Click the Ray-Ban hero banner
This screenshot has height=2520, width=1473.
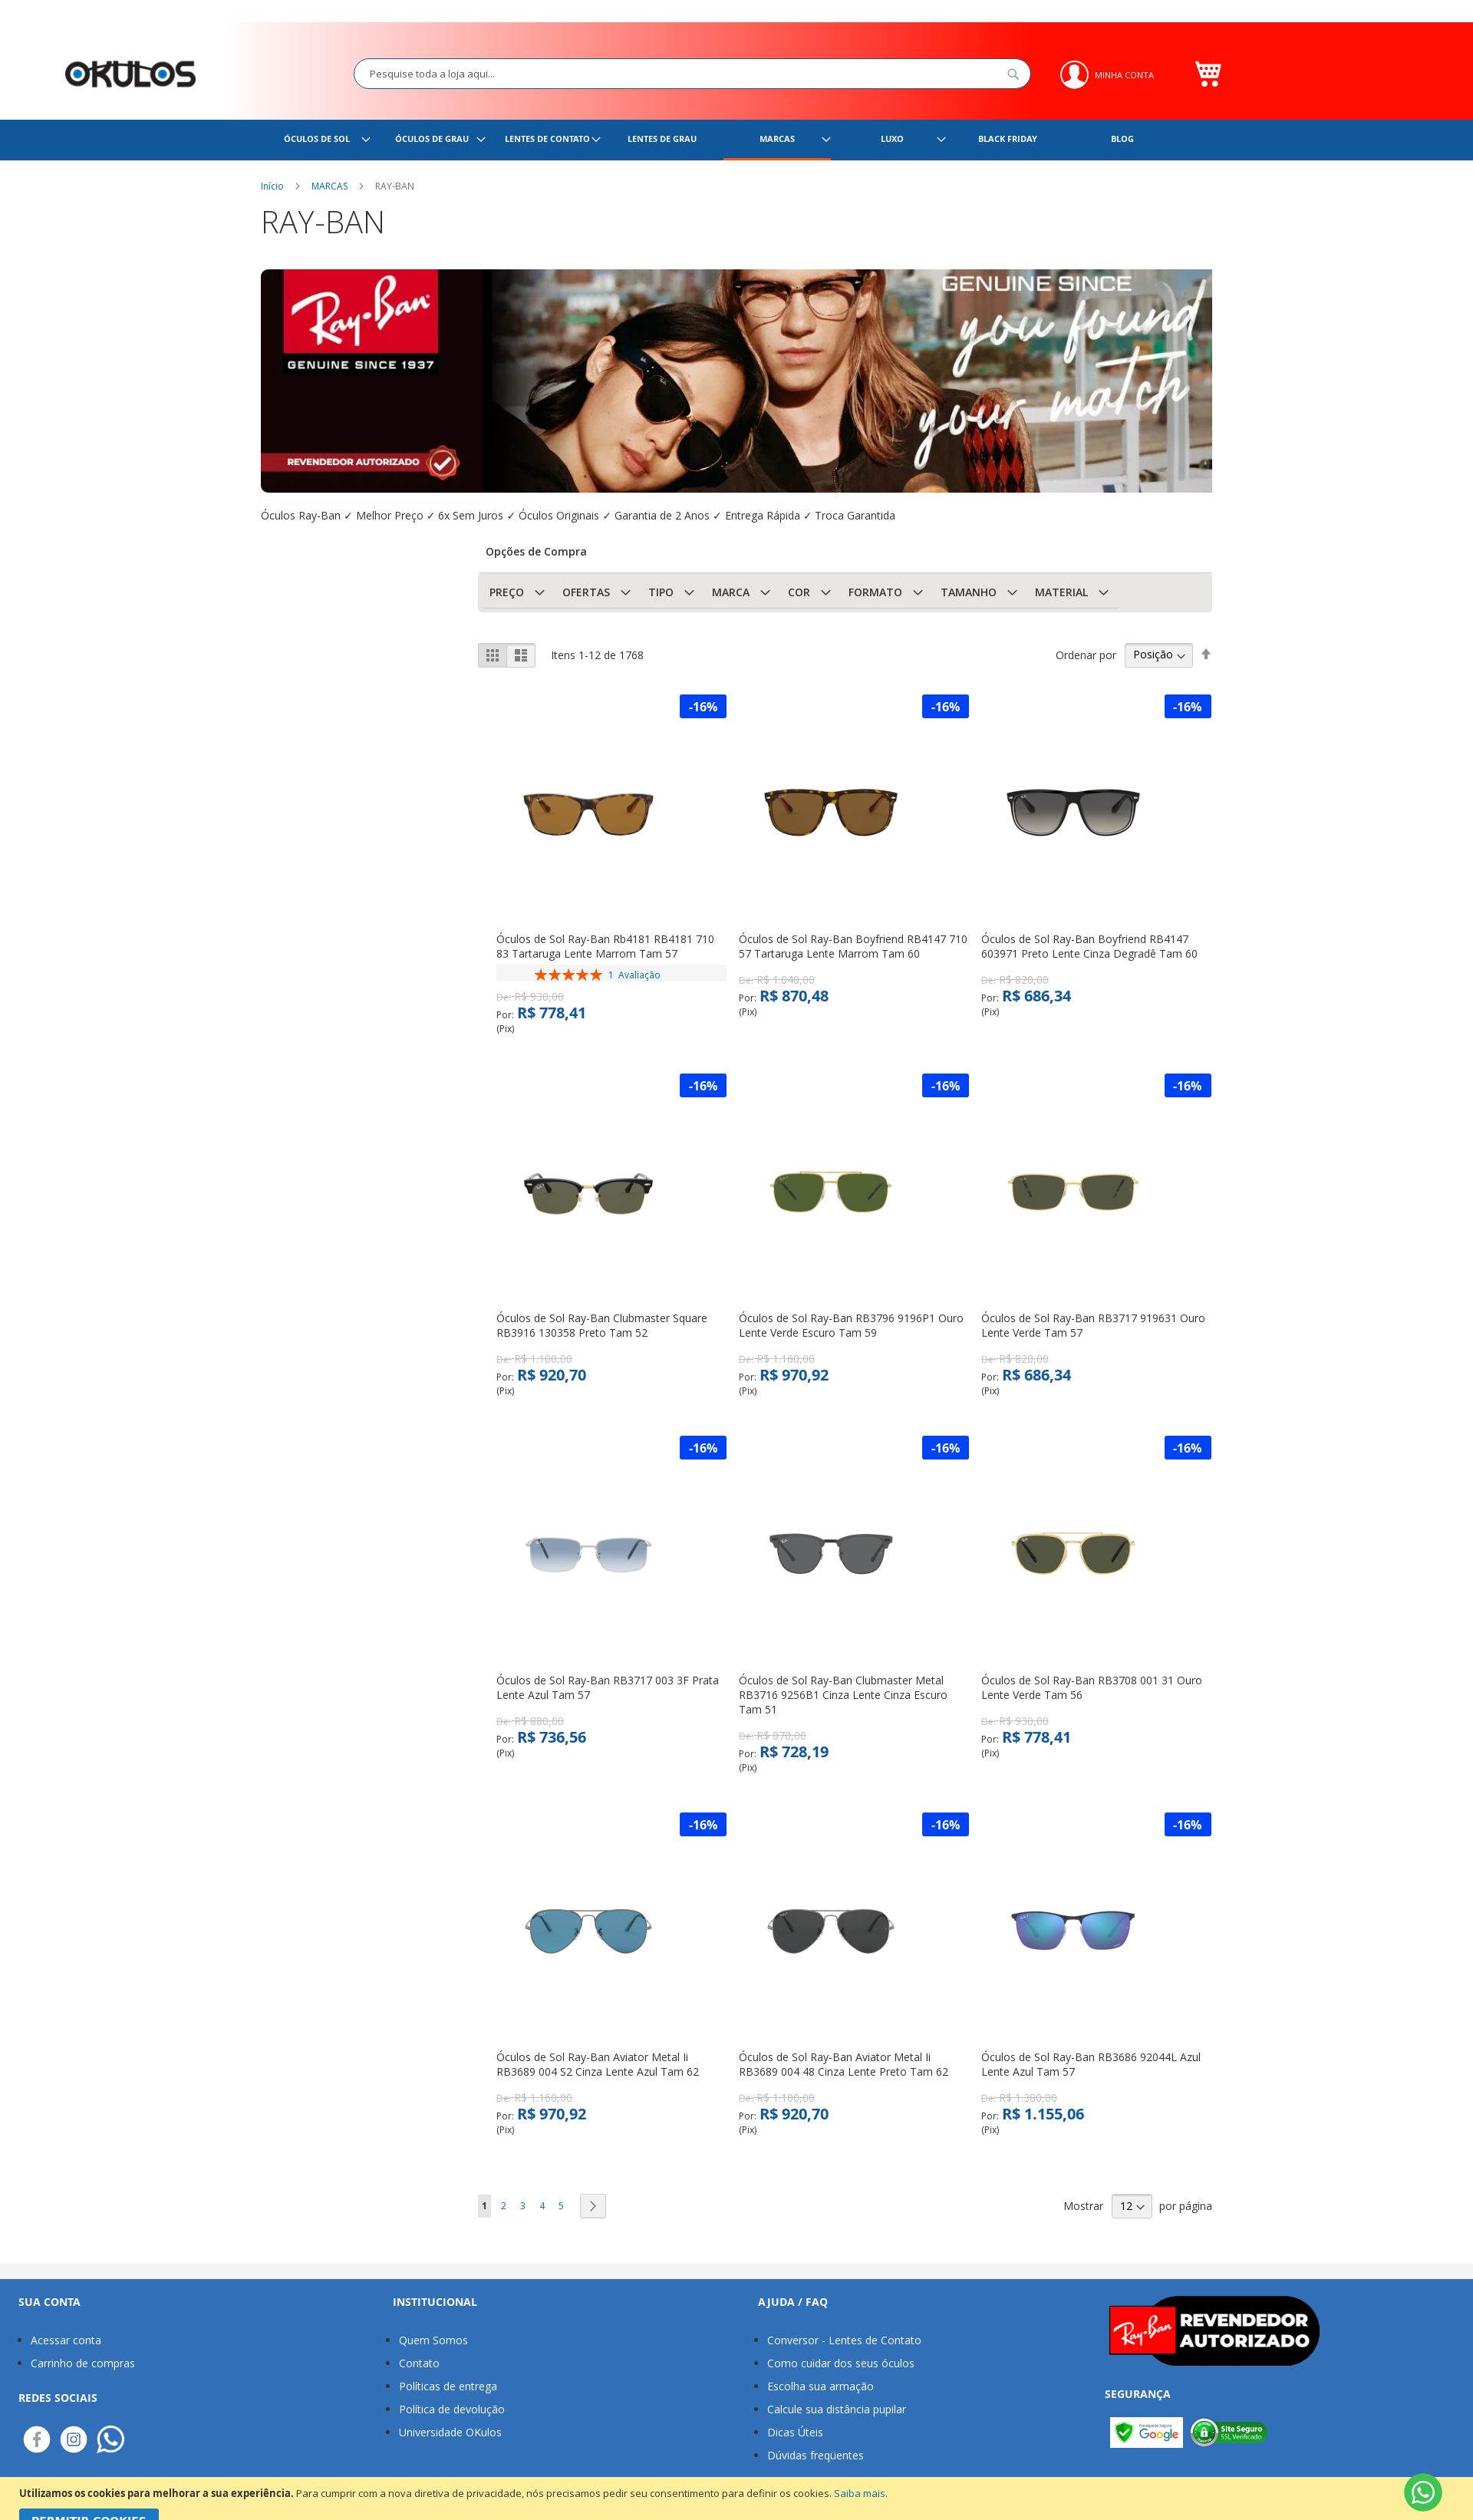[736, 381]
